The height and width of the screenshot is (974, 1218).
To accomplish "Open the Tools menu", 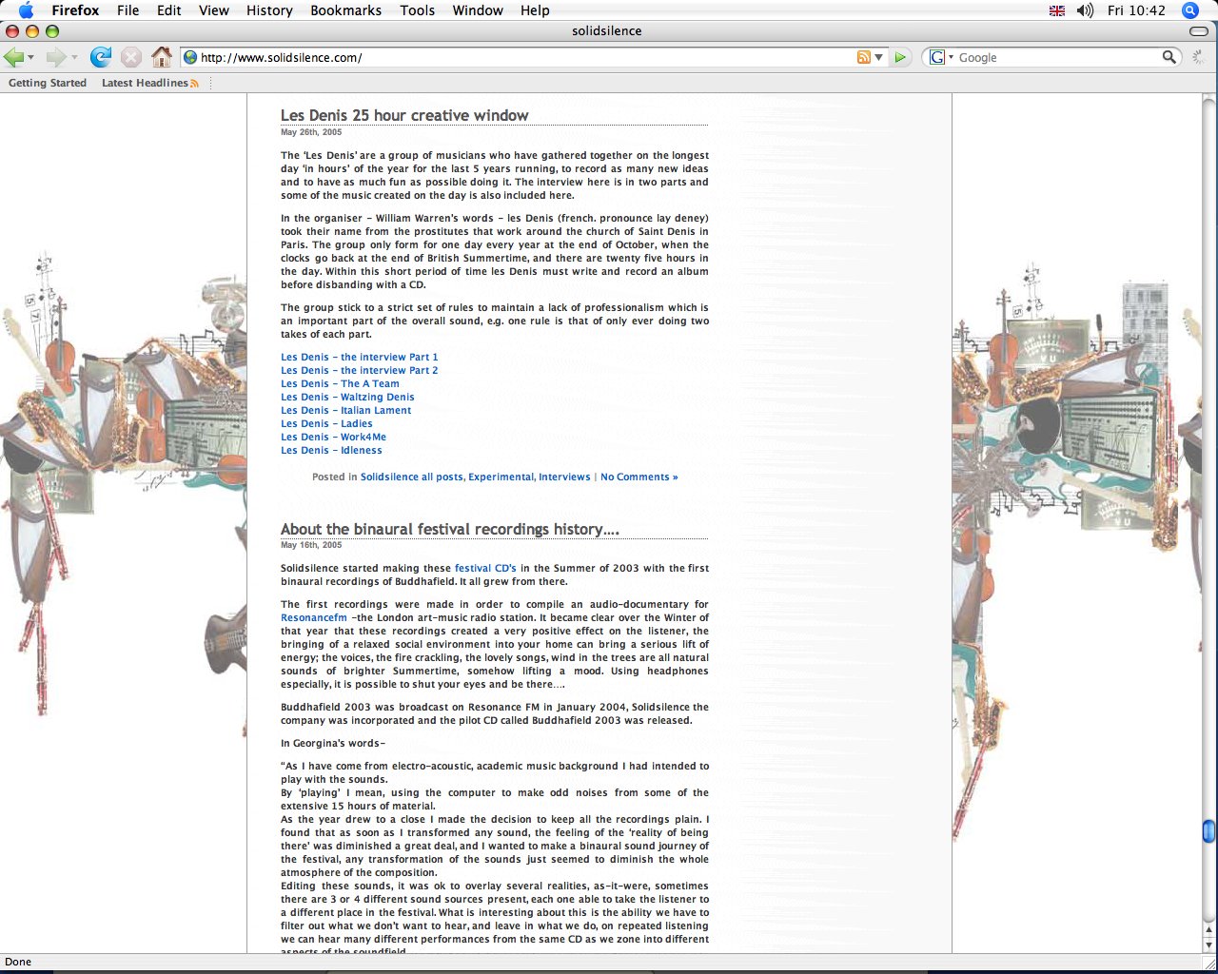I will pos(417,10).
